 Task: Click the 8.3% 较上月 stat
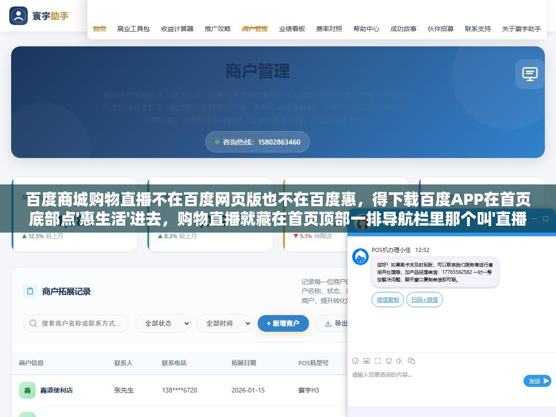(x=177, y=236)
